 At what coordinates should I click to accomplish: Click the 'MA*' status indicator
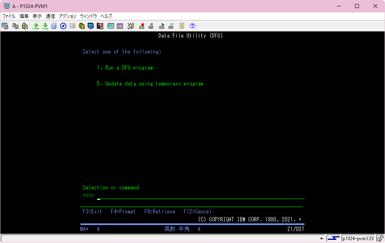click(x=84, y=229)
